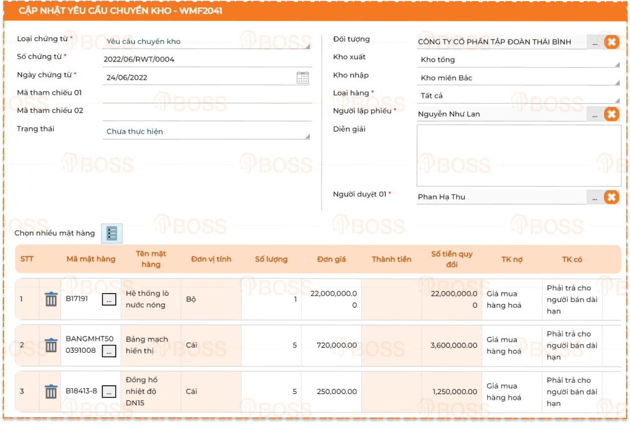
Task: Browse Đối tượng using the ellipsis button
Action: click(594, 42)
